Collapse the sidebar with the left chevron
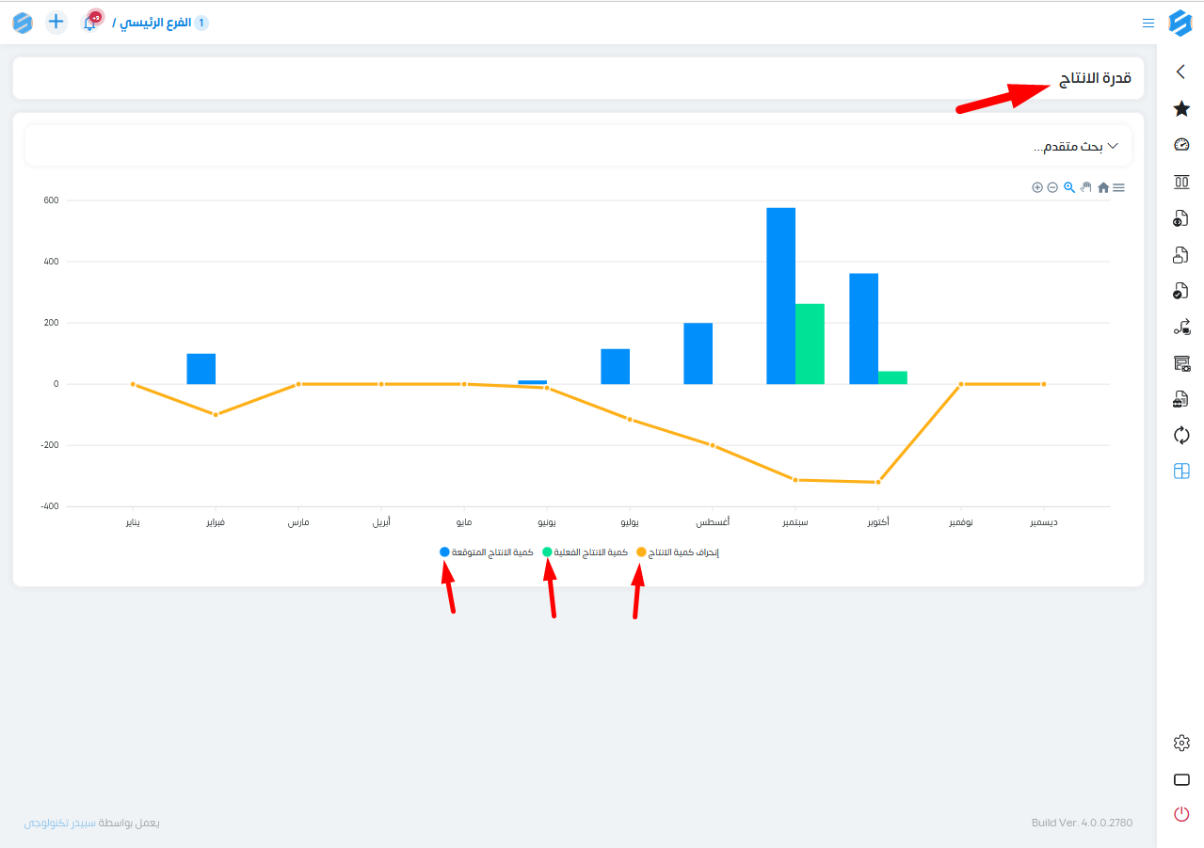Screen dimensions: 1204x848 pyautogui.click(x=1181, y=72)
